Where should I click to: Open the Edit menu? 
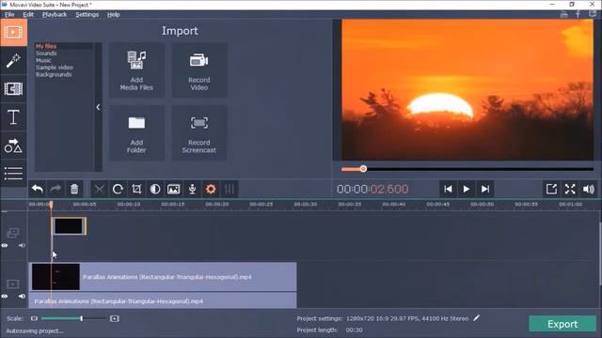[x=28, y=15]
